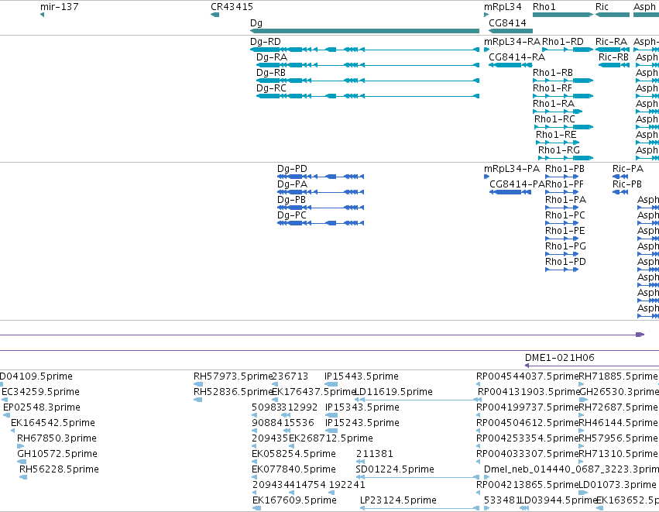This screenshot has width=659, height=512.
Task: Open the Dg-RD transcript label
Action: [265, 42]
